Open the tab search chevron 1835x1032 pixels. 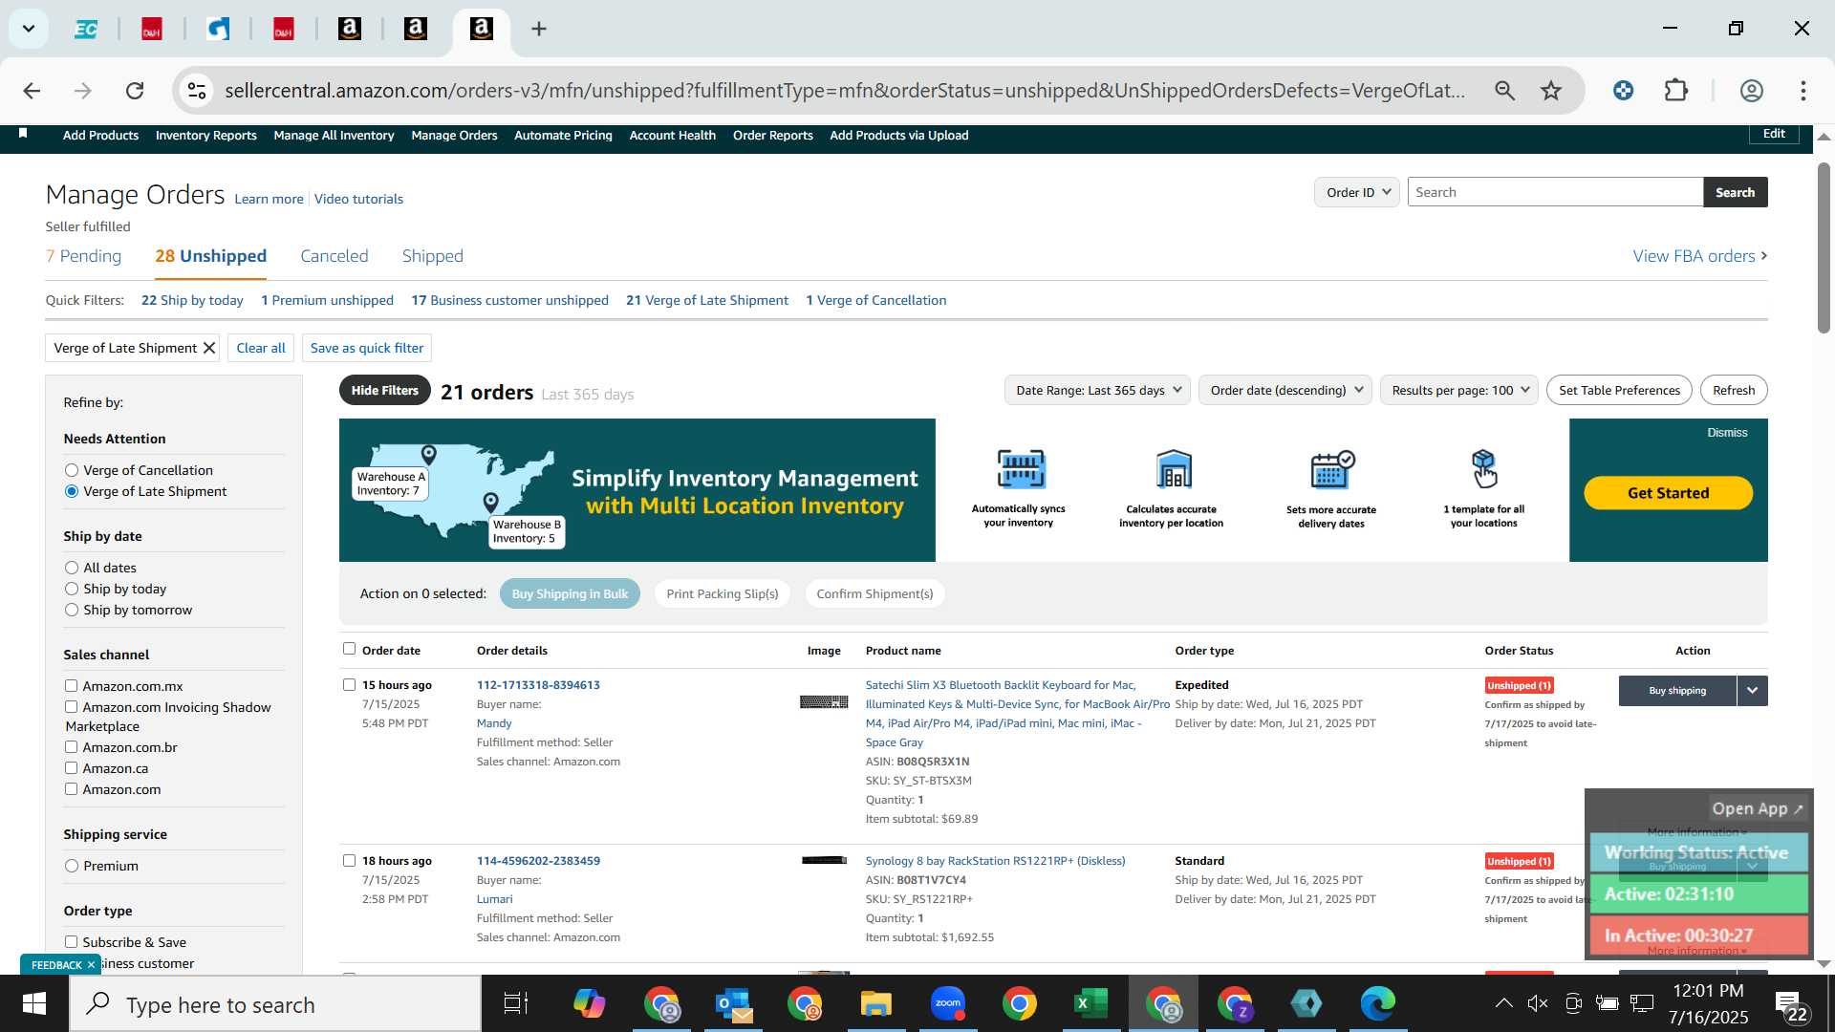click(29, 29)
